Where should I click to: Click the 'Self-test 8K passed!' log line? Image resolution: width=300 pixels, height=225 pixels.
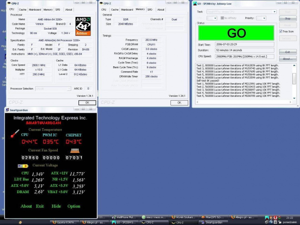tap(208, 80)
